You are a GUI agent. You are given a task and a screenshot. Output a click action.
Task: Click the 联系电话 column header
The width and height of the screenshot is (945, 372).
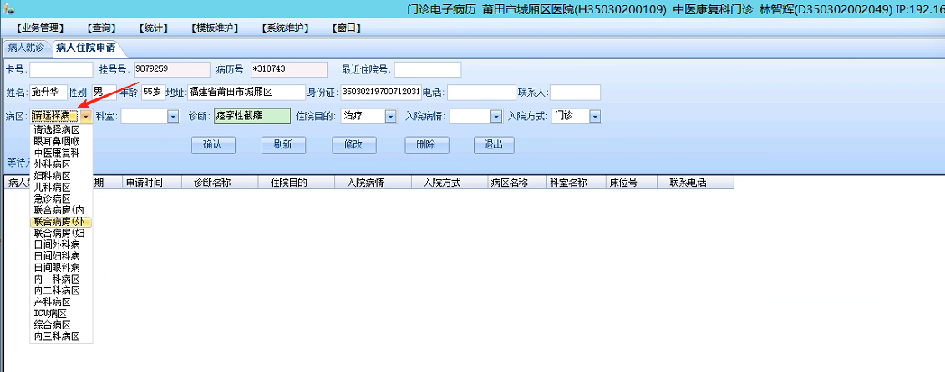pyautogui.click(x=695, y=183)
